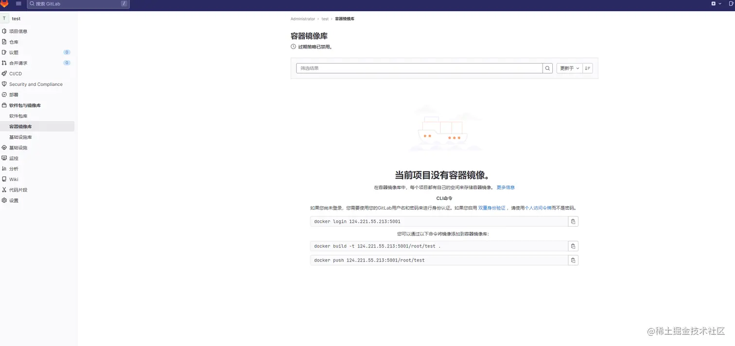The height and width of the screenshot is (346, 735).
Task: Select the docker login 124.221.55.213:5001 text
Action: (x=357, y=221)
